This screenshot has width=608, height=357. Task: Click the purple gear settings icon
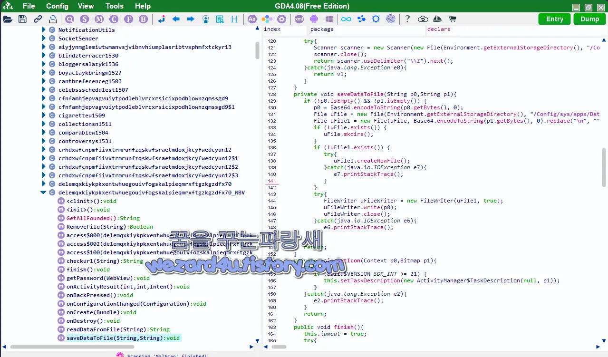click(282, 19)
